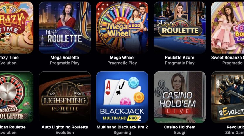Open the Mega Wheel x500 thumbnail
This screenshot has height=136, width=244.
(x=122, y=28)
